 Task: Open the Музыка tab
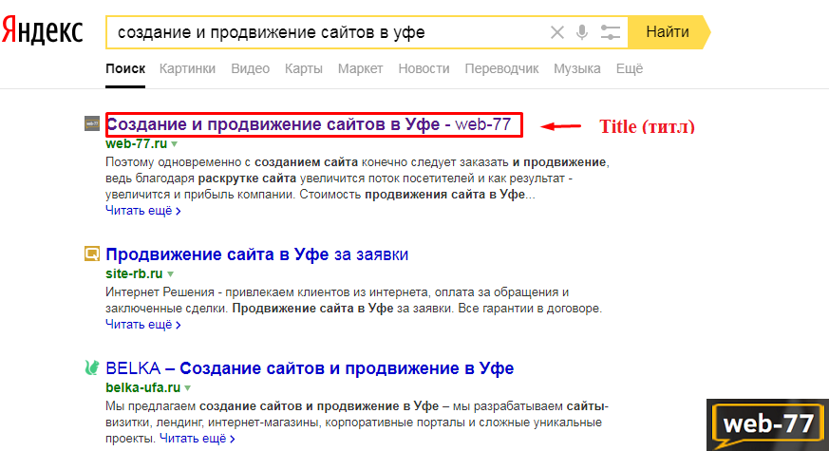tap(576, 68)
